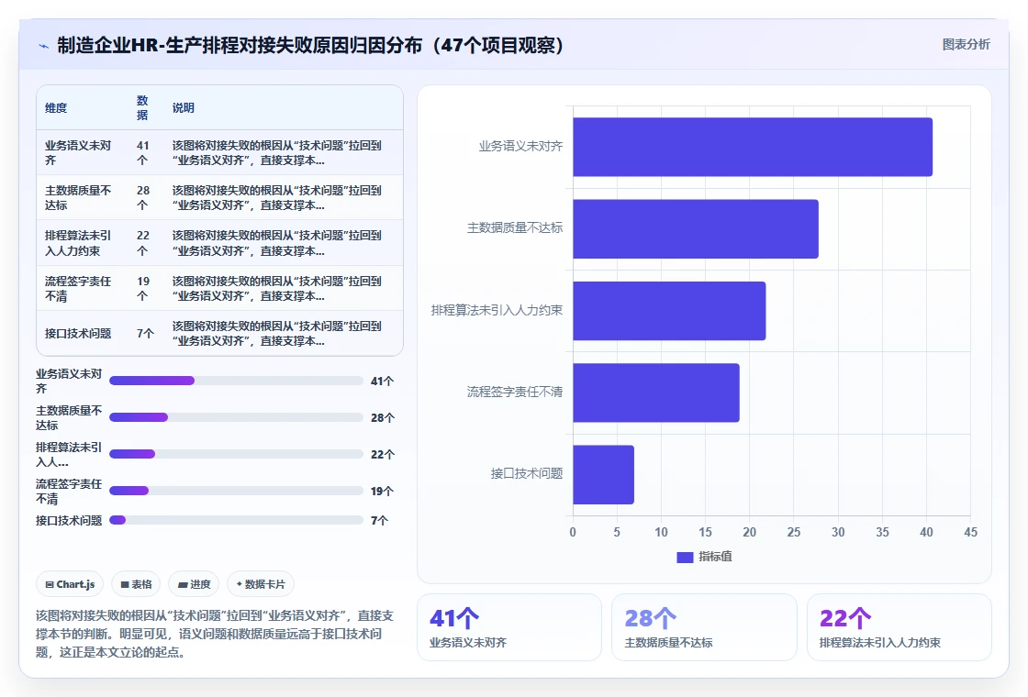Click the 指标值 legend label
1028x697 pixels.
click(715, 557)
